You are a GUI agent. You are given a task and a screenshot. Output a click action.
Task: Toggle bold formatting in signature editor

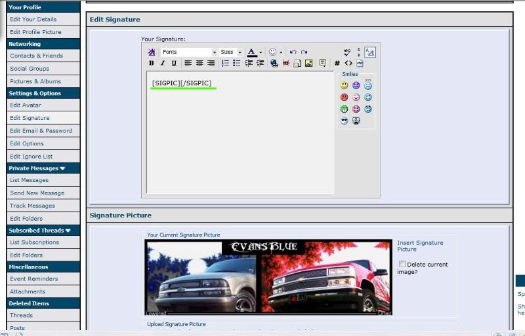tap(152, 64)
